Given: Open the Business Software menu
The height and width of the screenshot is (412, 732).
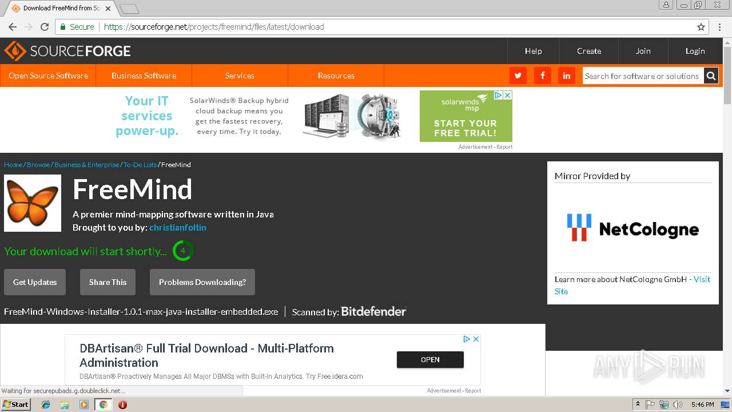Looking at the screenshot, I should [144, 76].
